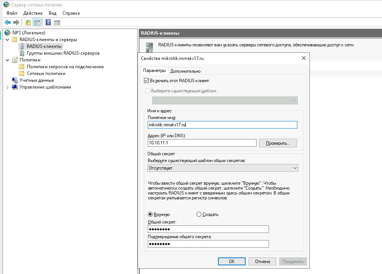Open the Действие menu
Screen dimensions: 382x274
[33, 13]
